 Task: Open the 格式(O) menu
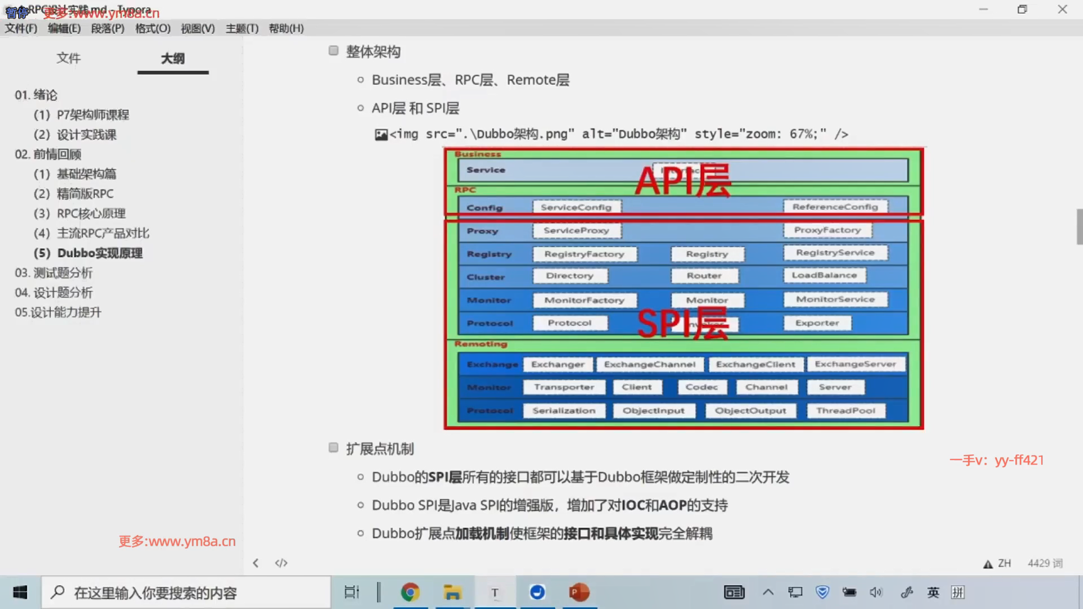tap(152, 28)
